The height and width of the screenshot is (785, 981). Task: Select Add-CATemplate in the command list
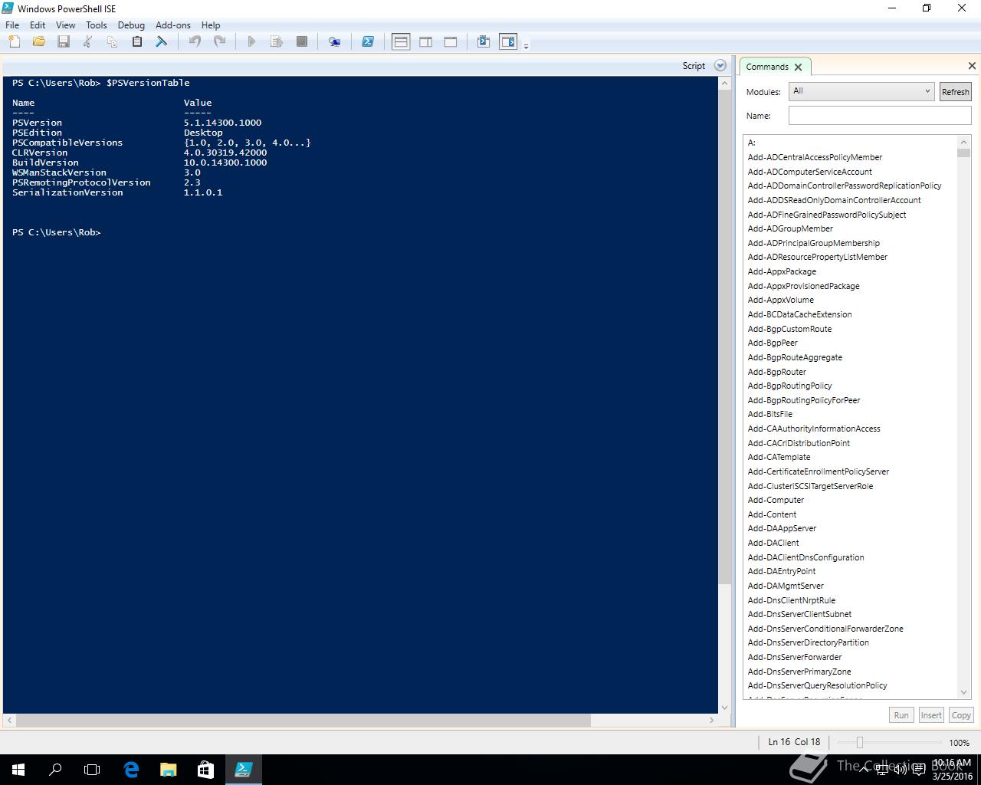pyautogui.click(x=779, y=457)
